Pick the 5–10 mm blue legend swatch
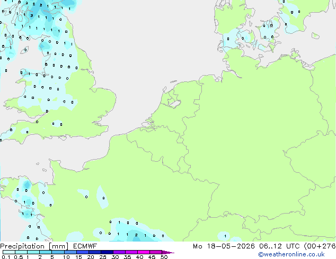This screenshot has height=259, width=336. [x=58, y=252]
